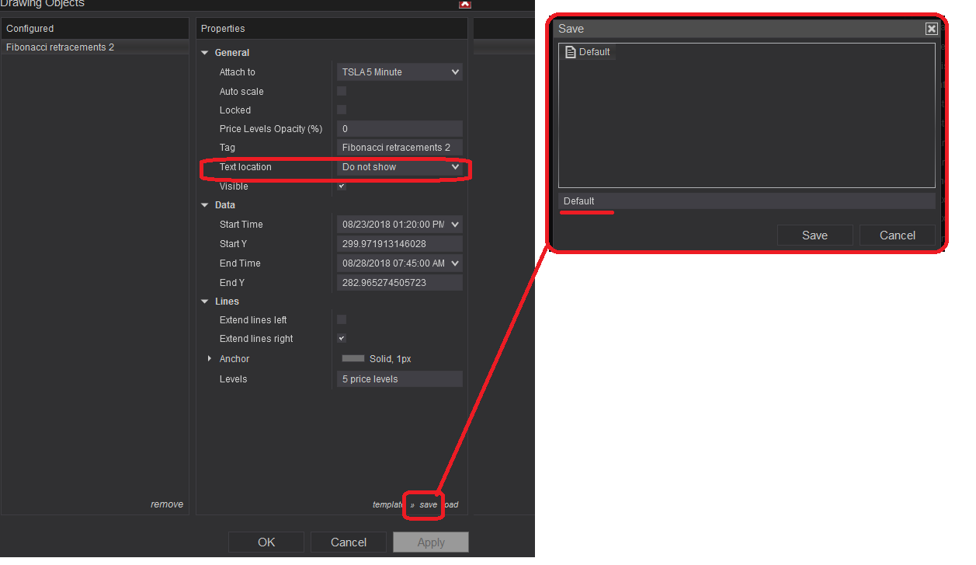Click the Properties panel header
The width and height of the screenshot is (976, 565).
click(x=332, y=29)
